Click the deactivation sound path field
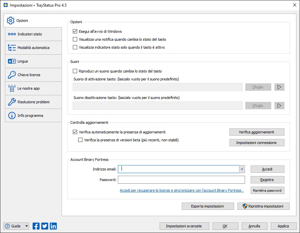The height and width of the screenshot is (233, 300). click(158, 106)
